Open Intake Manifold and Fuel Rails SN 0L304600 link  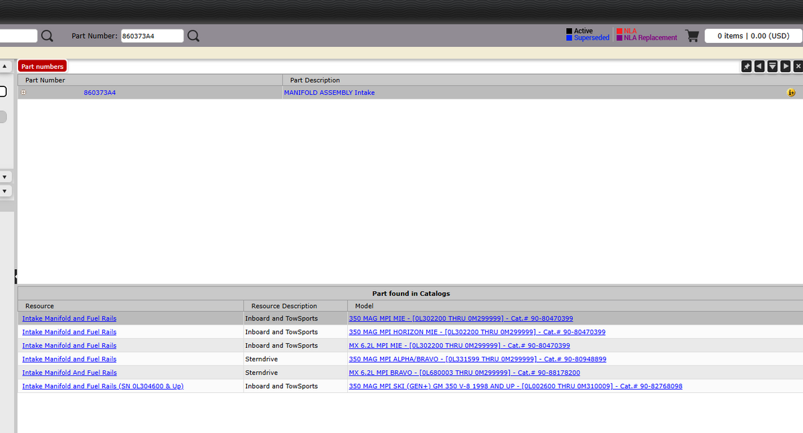[102, 386]
